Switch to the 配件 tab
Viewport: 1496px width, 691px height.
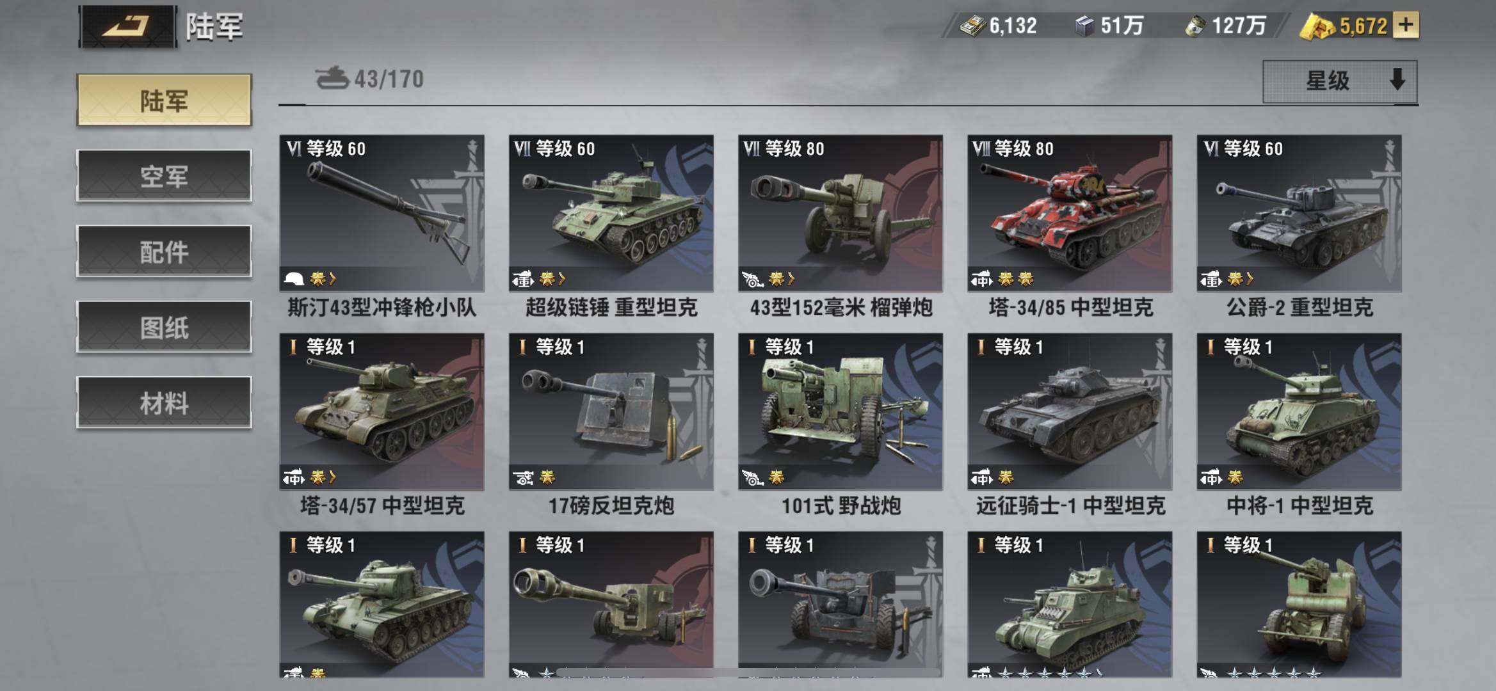click(x=165, y=251)
